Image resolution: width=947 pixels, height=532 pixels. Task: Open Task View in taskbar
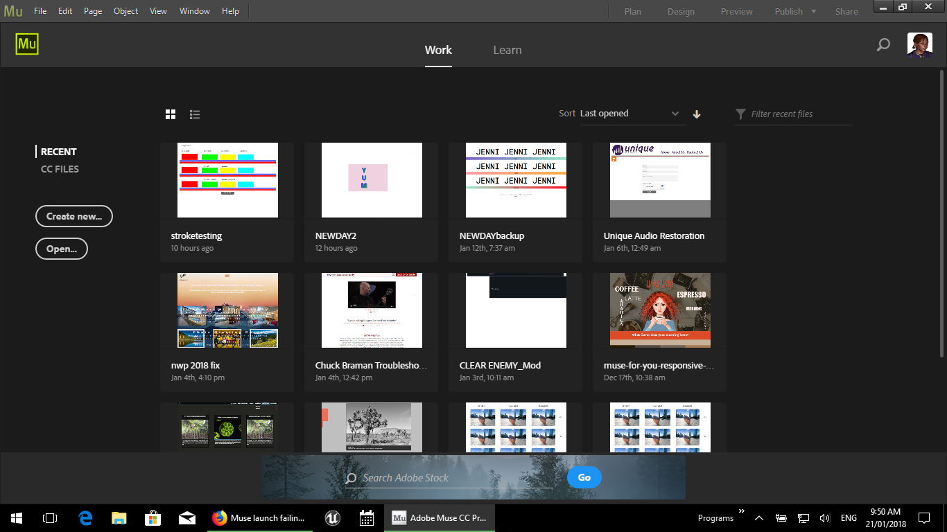50,517
